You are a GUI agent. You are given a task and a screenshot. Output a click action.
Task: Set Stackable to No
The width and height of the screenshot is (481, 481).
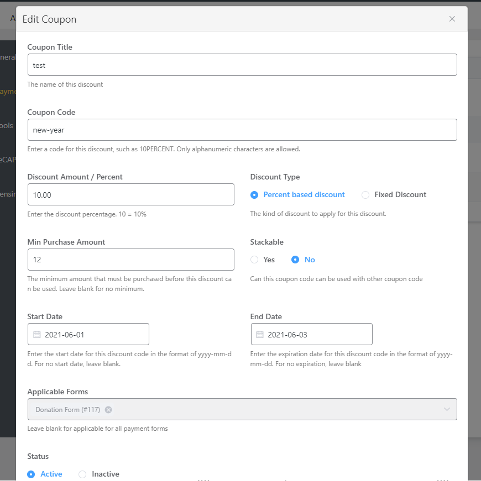coord(295,260)
